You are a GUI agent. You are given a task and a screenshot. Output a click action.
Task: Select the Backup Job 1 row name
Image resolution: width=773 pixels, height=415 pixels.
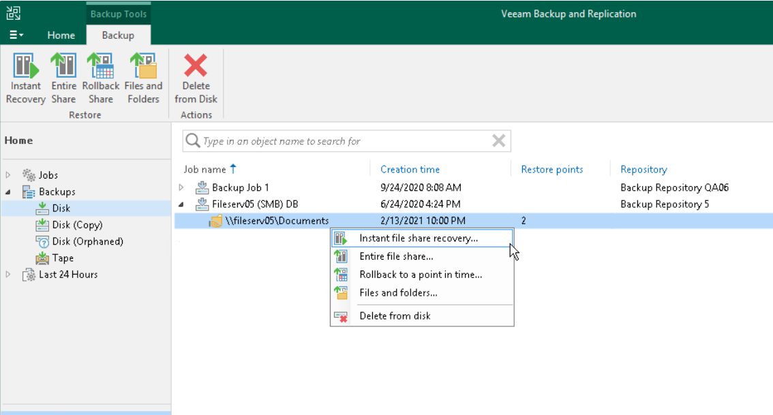pos(241,187)
